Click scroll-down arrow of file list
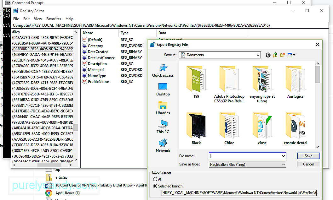 coord(318,147)
